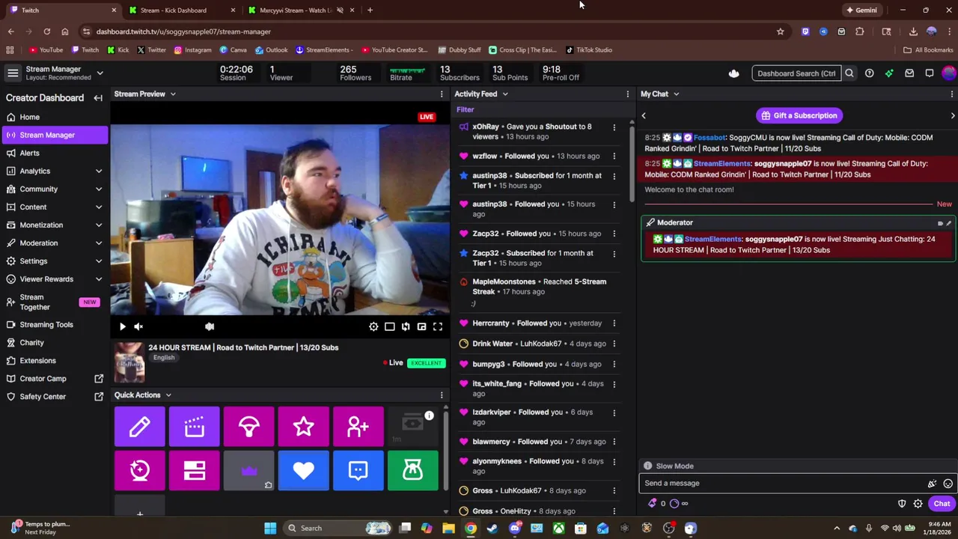The height and width of the screenshot is (539, 958).
Task: Click the sparkle-clock quick action tile
Action: pyautogui.click(x=139, y=470)
